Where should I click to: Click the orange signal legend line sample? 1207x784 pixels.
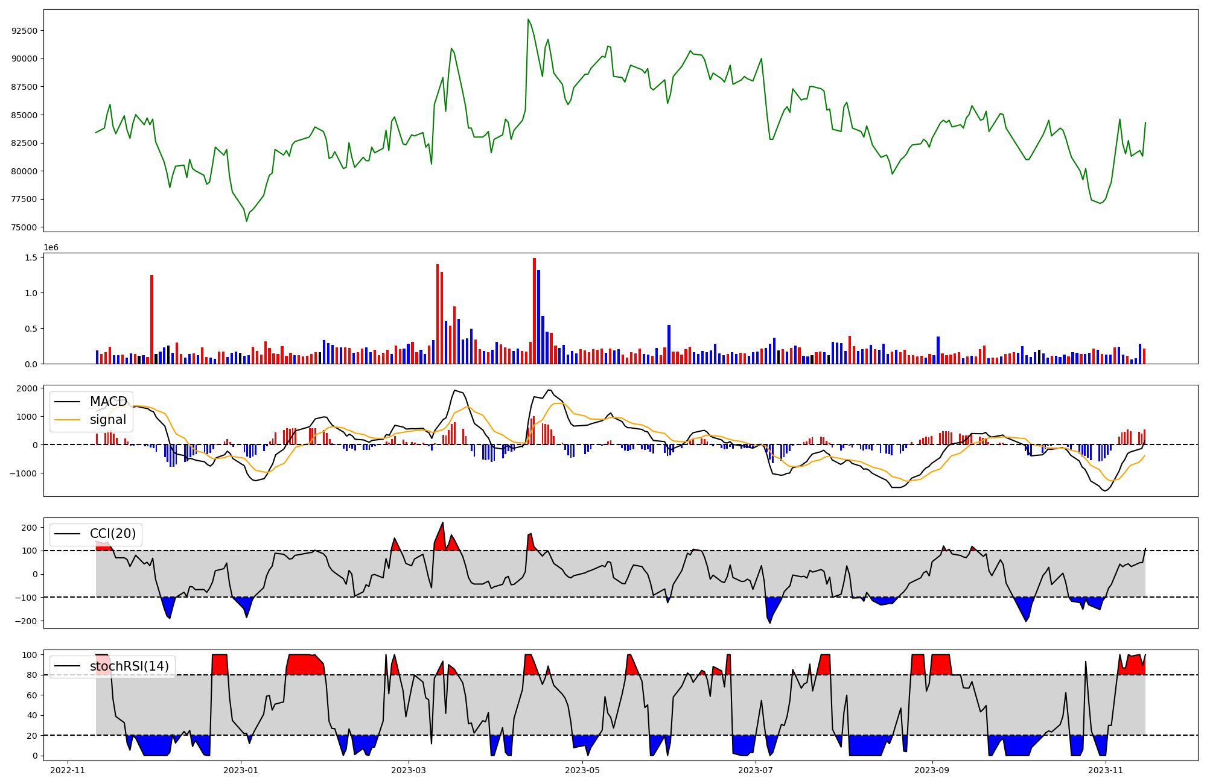point(67,420)
